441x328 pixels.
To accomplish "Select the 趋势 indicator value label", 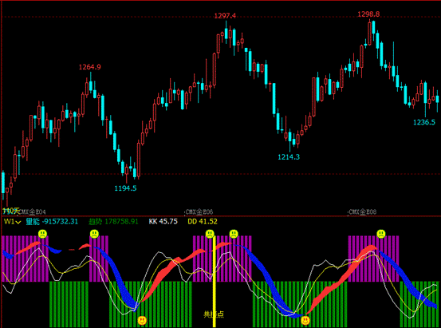I will pos(113,222).
